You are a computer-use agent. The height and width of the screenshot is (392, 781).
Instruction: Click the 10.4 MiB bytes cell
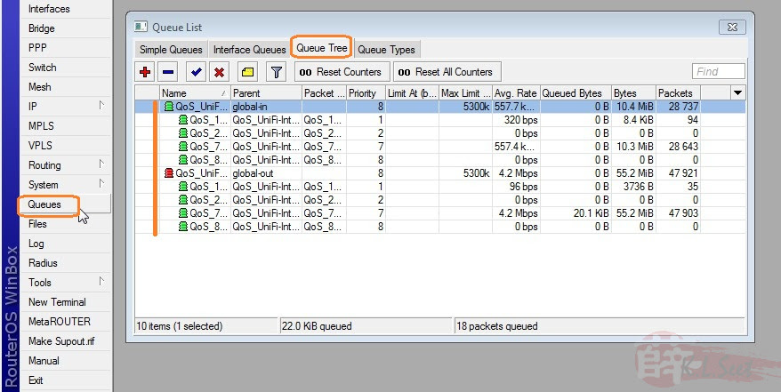click(633, 107)
